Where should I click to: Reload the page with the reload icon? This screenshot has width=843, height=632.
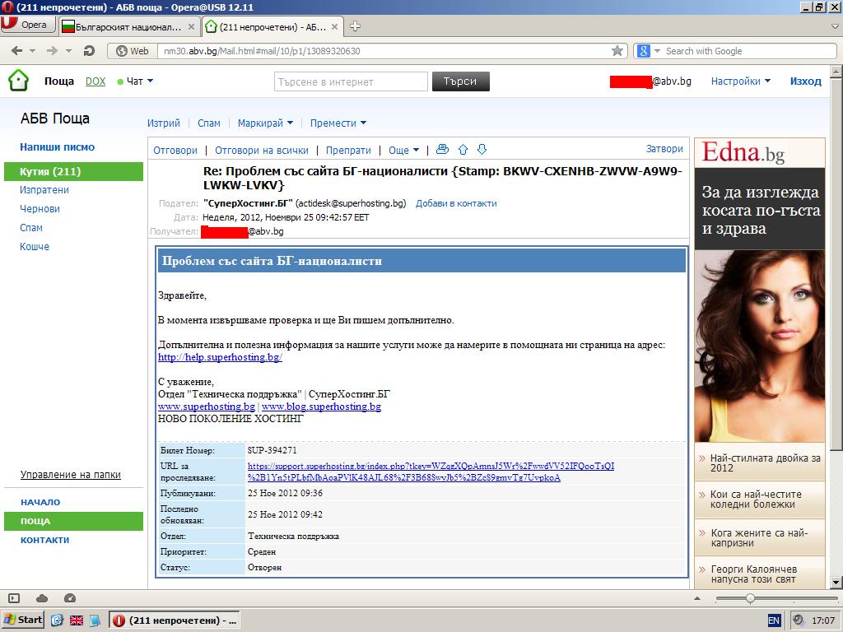point(89,50)
